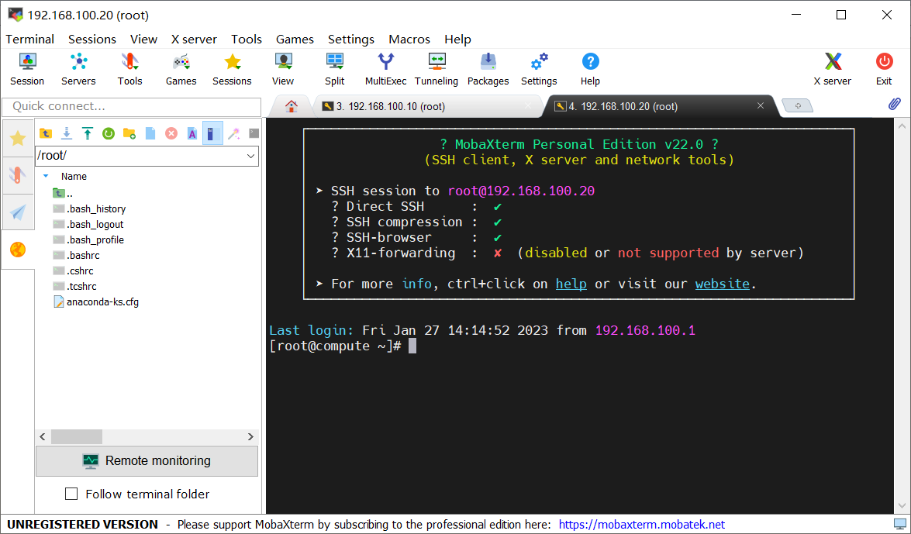
Task: Click the Quick connect input field
Action: coord(132,106)
